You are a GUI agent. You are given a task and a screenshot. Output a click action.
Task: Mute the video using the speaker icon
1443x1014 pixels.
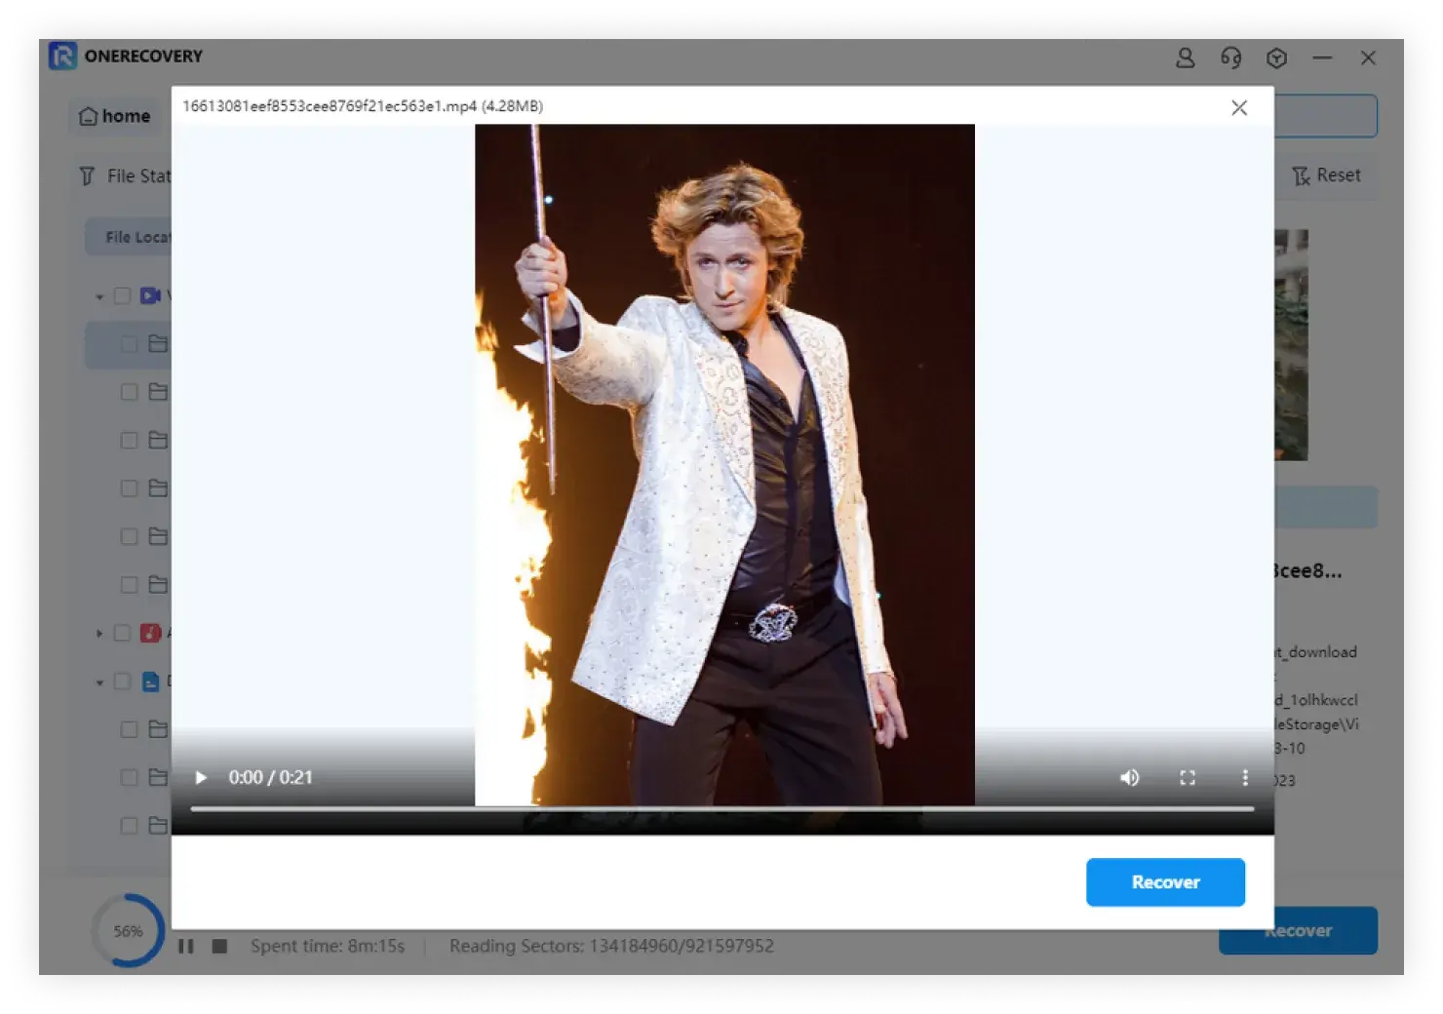click(x=1129, y=777)
